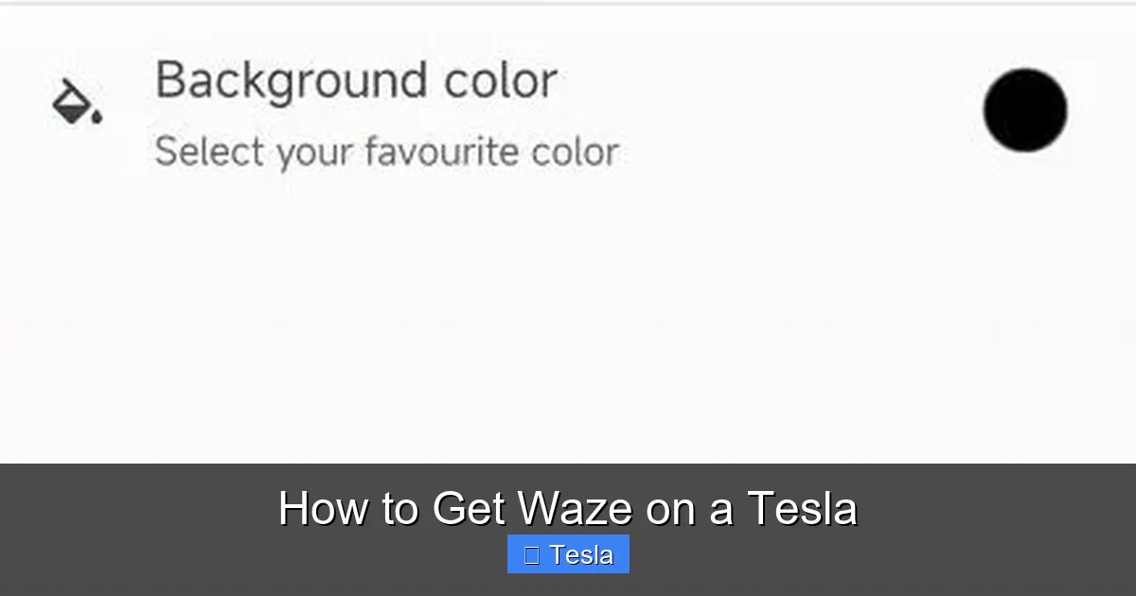The image size is (1136, 596).
Task: Click the Tesla link button
Action: (x=568, y=553)
